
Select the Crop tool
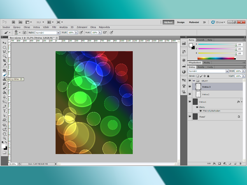(5, 61)
